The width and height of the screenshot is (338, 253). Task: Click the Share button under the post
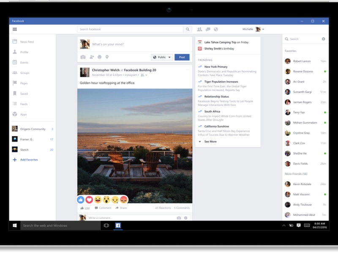click(121, 208)
